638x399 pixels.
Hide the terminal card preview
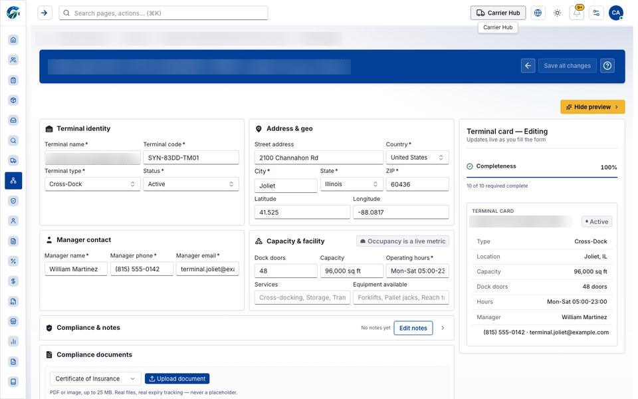[592, 106]
